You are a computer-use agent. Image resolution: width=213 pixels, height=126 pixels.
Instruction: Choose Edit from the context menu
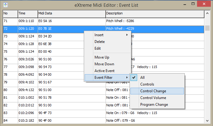[x=107, y=48]
